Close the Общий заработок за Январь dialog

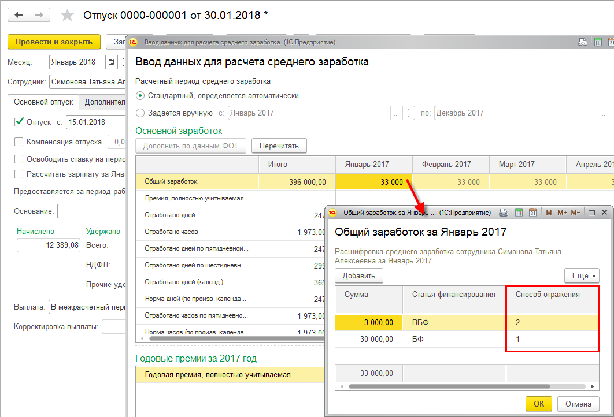tap(604, 213)
